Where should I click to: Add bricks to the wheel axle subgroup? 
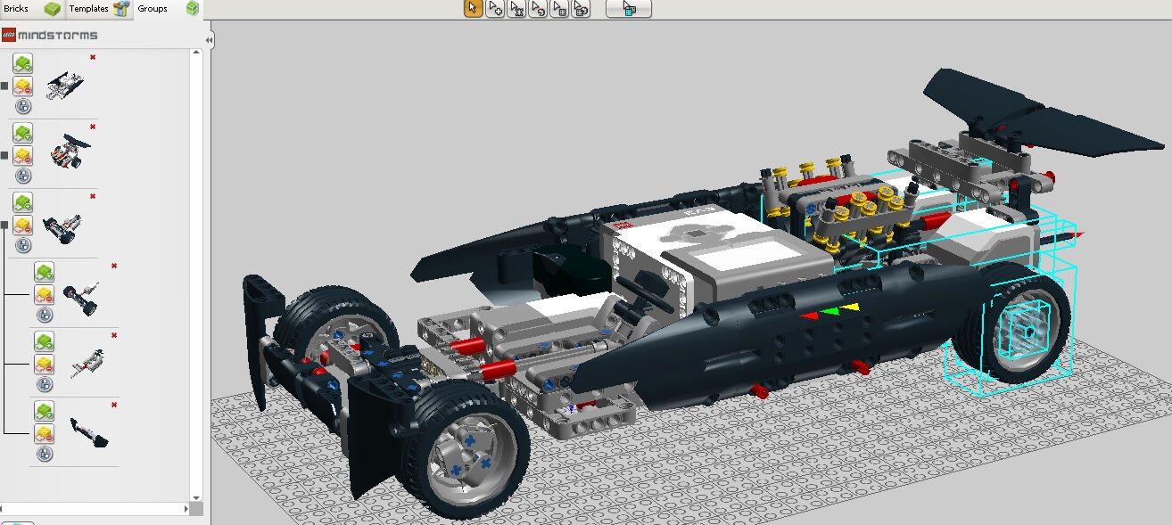45,272
